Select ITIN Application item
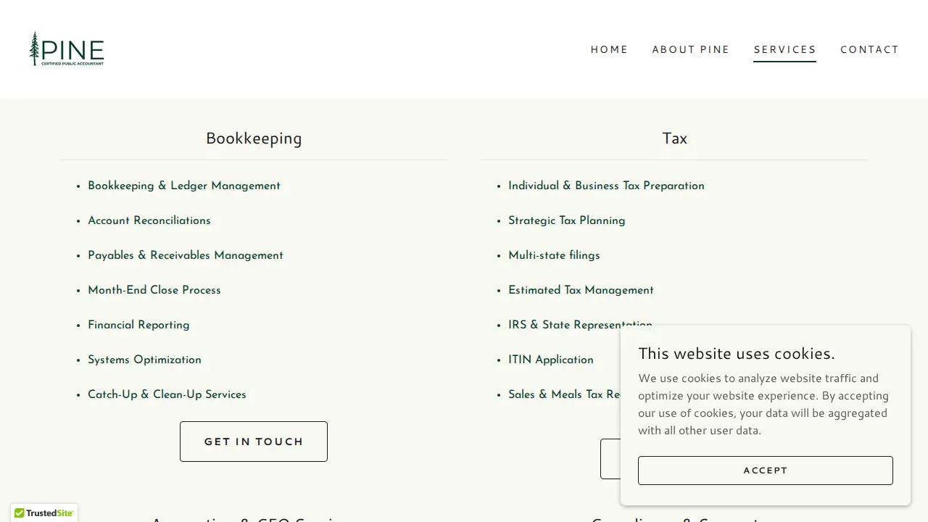 [x=551, y=360]
